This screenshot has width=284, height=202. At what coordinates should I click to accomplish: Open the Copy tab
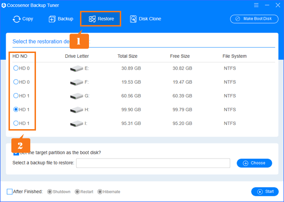coord(23,19)
